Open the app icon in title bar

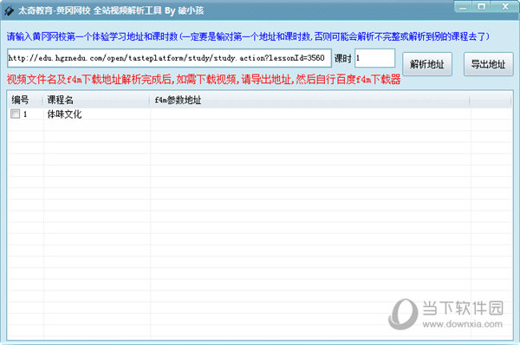coord(9,10)
